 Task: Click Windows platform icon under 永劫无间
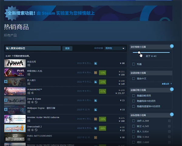(29, 65)
